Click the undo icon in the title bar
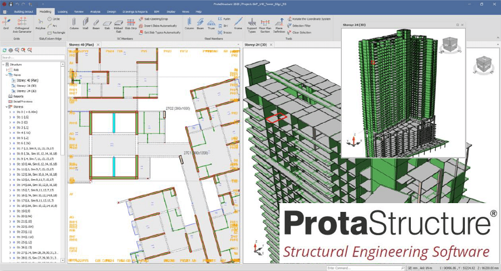This screenshot has width=501, height=271. click(x=18, y=4)
